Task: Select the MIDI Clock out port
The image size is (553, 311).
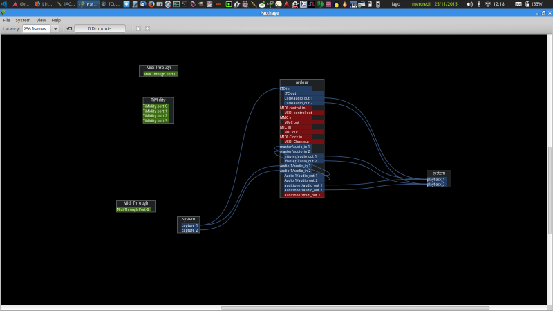Action: pos(297,142)
